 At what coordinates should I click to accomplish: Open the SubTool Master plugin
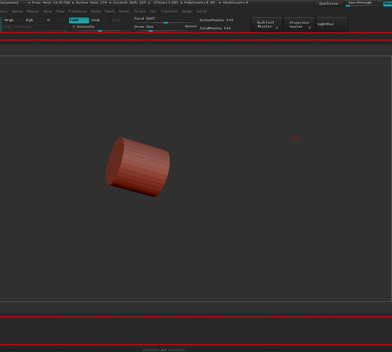tap(267, 24)
